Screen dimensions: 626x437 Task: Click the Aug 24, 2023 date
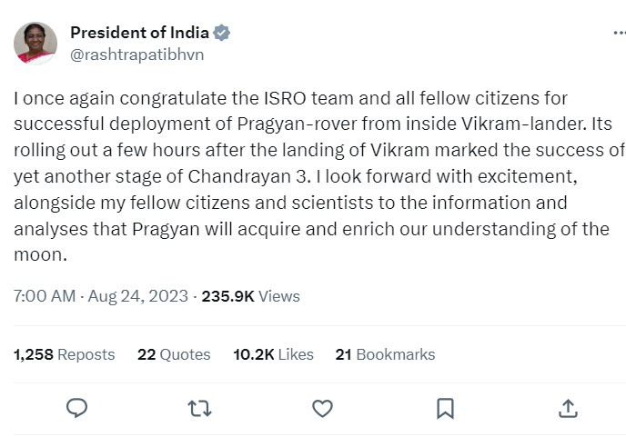point(139,296)
